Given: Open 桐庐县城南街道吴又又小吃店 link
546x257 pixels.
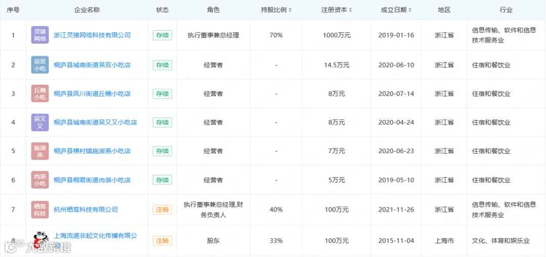Looking at the screenshot, I should (96, 122).
